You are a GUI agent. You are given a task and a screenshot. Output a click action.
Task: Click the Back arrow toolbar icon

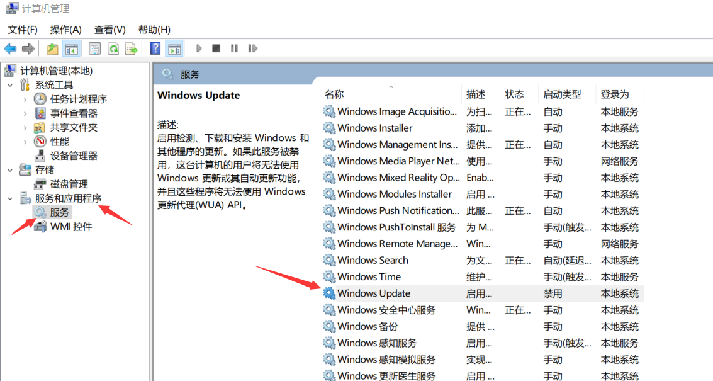(10, 48)
